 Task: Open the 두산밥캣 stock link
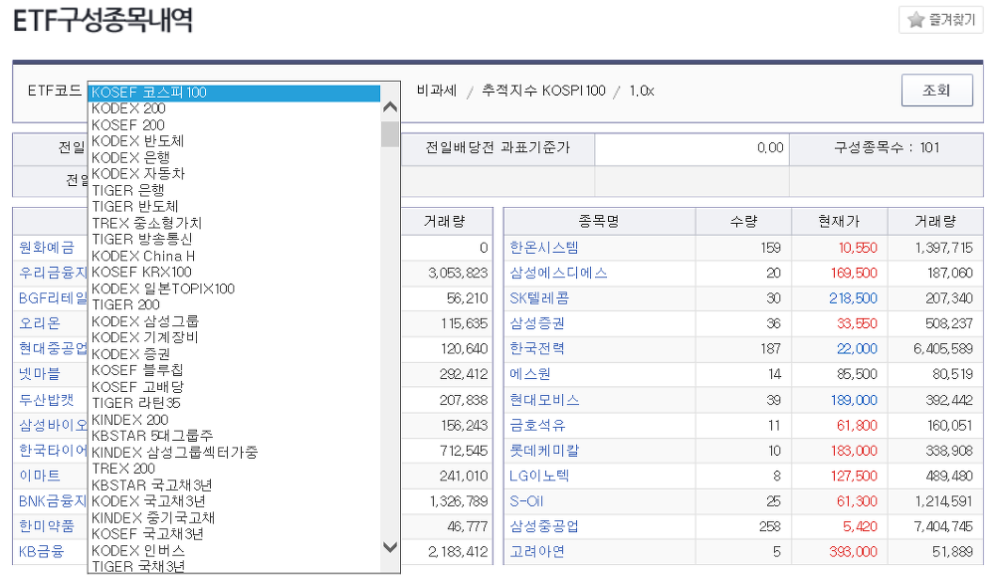(x=47, y=400)
